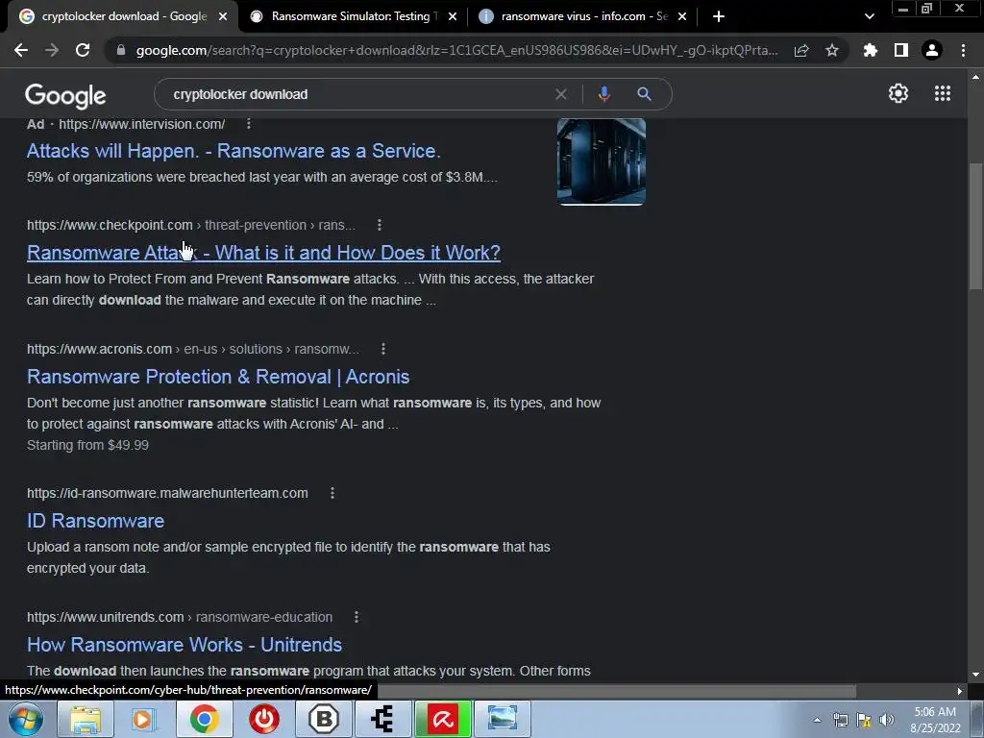This screenshot has width=984, height=738.
Task: Close the ransomware virus info.com tab
Action: point(682,16)
